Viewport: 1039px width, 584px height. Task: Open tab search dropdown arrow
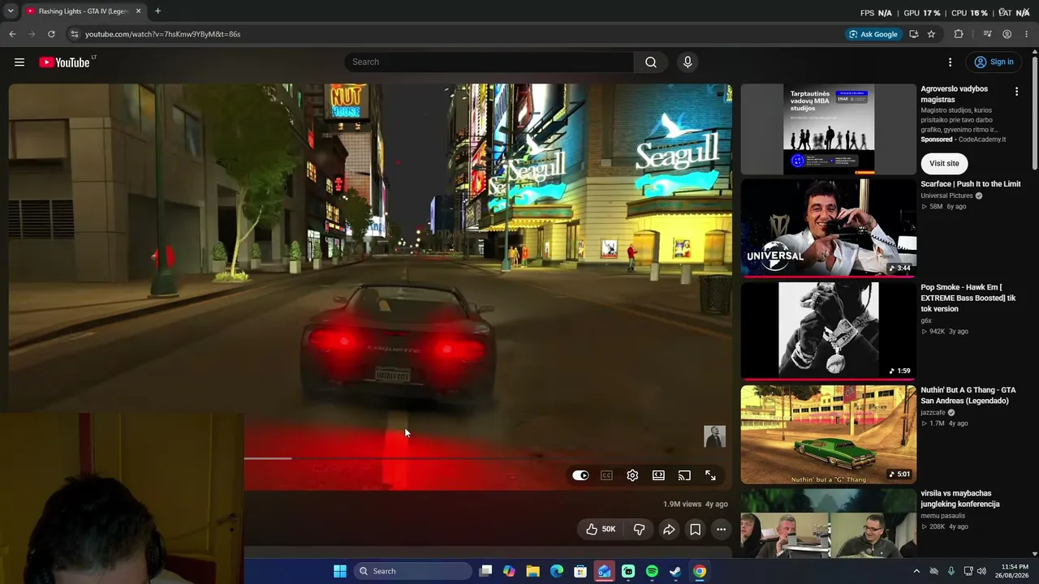[11, 11]
